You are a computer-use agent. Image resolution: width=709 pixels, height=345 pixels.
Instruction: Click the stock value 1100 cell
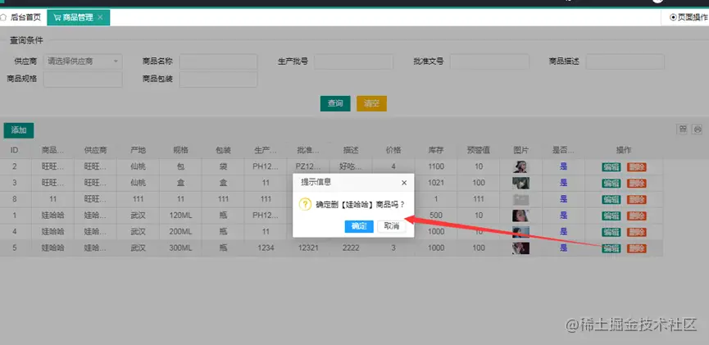point(436,167)
